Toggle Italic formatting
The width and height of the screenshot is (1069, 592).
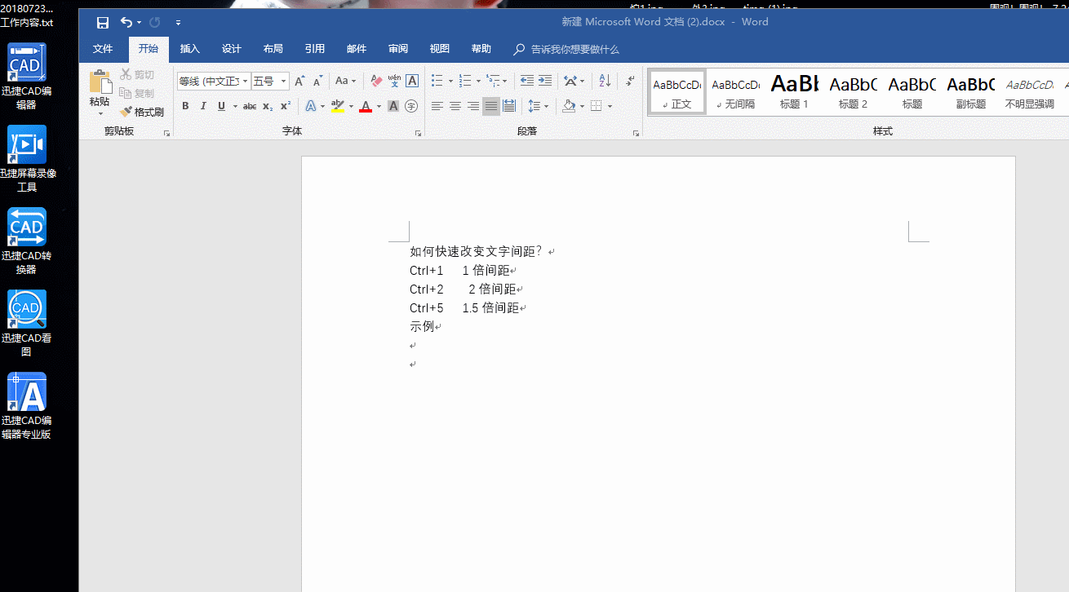click(202, 106)
